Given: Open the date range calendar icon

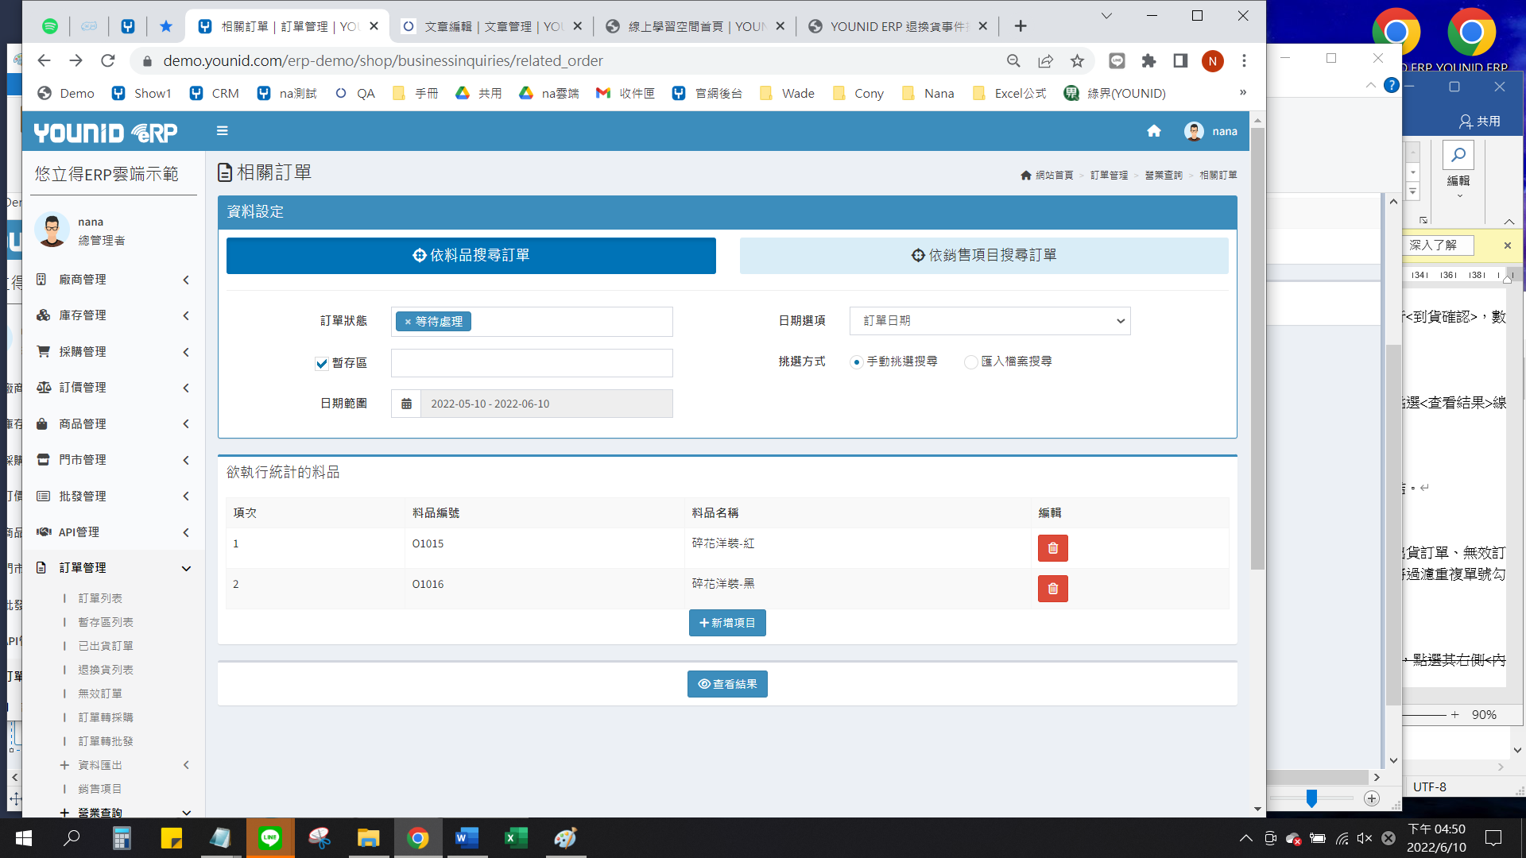Looking at the screenshot, I should [x=406, y=404].
